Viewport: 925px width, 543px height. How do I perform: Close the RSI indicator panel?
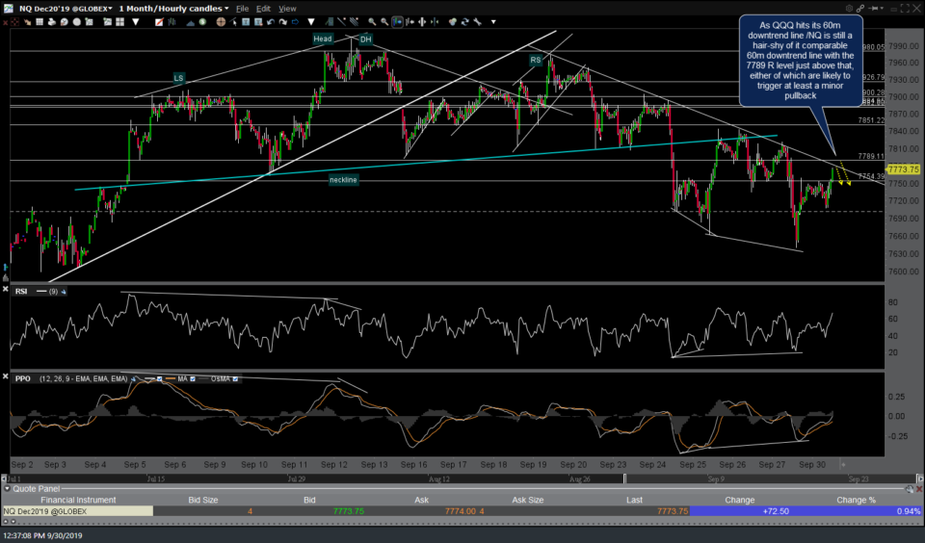point(6,289)
